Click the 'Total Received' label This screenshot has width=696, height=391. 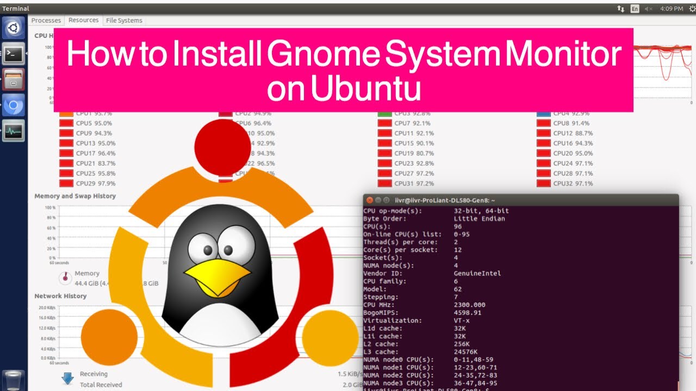pos(101,385)
